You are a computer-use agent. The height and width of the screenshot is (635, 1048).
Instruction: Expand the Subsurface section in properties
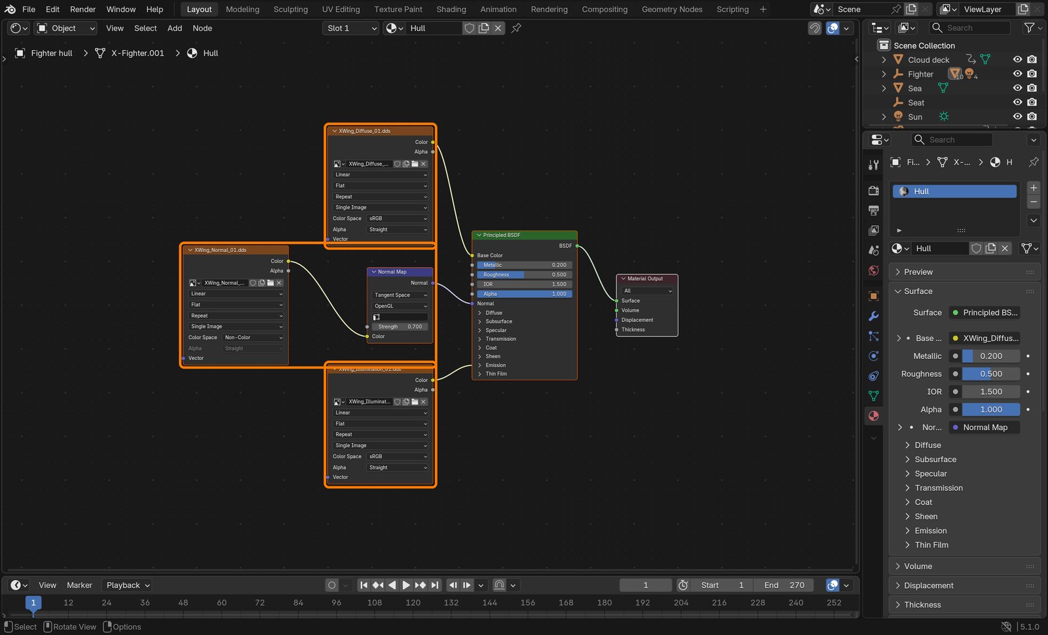935,460
